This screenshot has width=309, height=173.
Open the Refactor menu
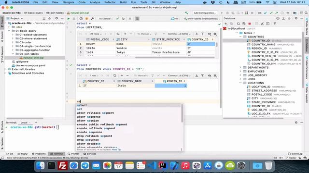110,2
